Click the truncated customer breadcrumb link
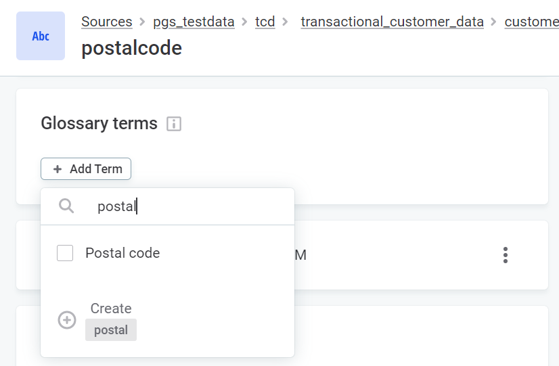 point(531,22)
